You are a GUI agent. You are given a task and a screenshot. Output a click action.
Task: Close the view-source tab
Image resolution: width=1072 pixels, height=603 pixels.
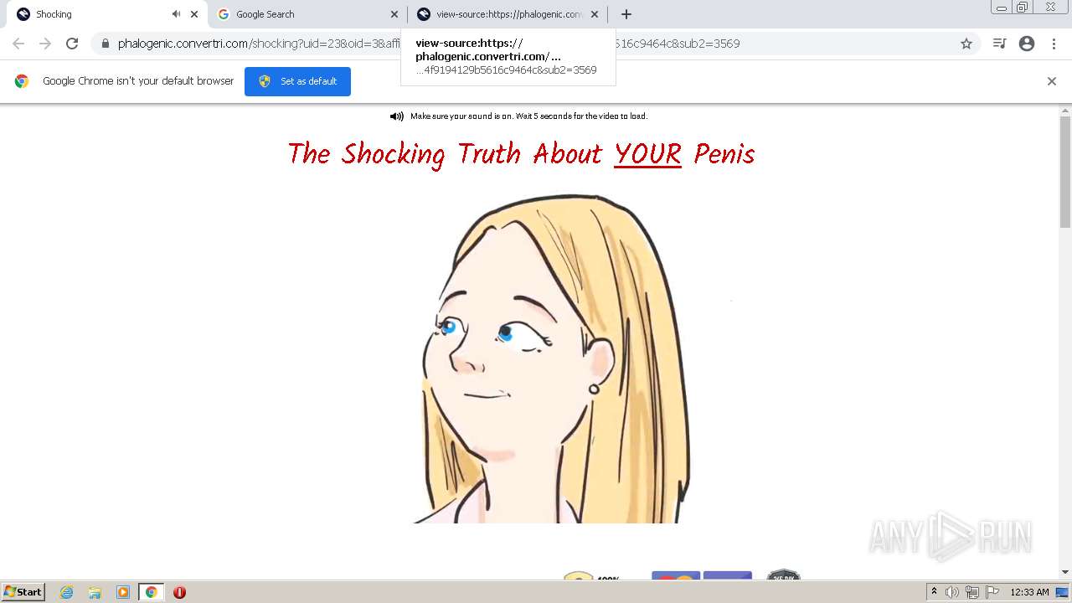(595, 14)
